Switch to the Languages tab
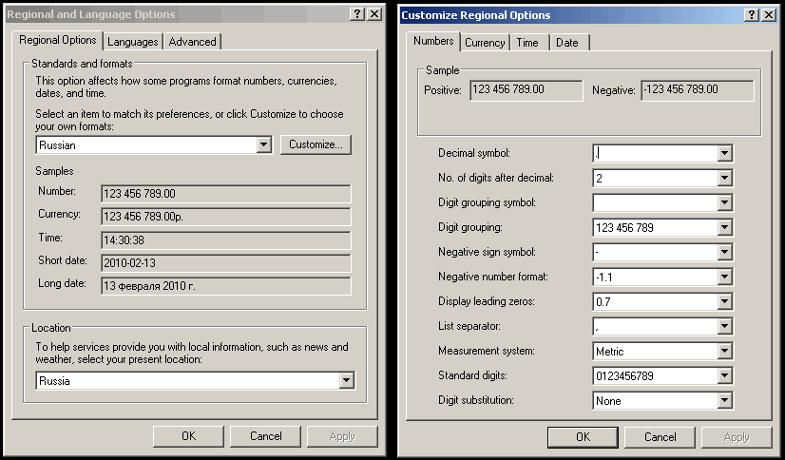Screen dimensions: 785x460 tap(133, 42)
